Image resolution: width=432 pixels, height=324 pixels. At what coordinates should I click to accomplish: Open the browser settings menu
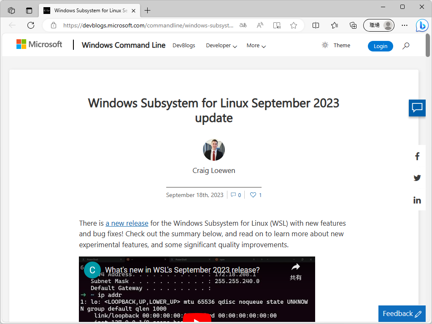(x=404, y=25)
